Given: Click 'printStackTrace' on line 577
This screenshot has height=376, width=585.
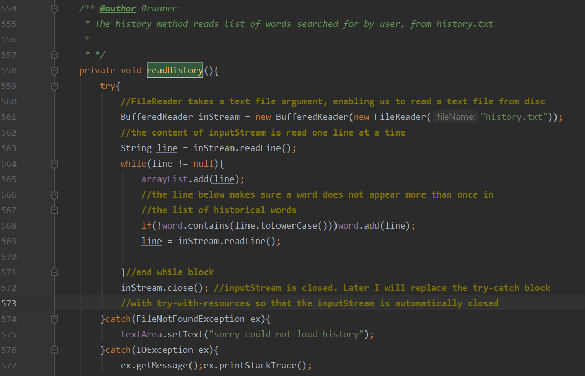Looking at the screenshot, I should (x=257, y=366).
